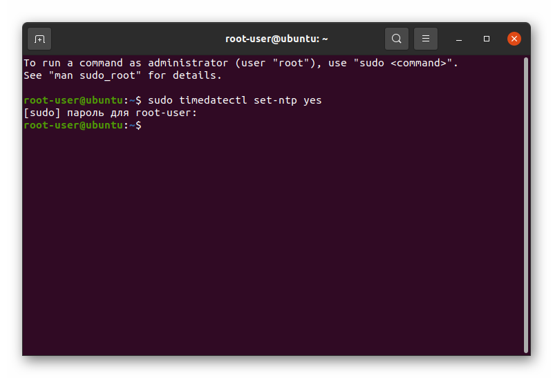
Task: Maximize the terminal window
Action: pyautogui.click(x=487, y=39)
